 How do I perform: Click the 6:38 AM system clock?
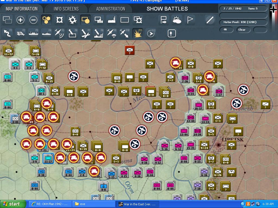click(x=268, y=204)
